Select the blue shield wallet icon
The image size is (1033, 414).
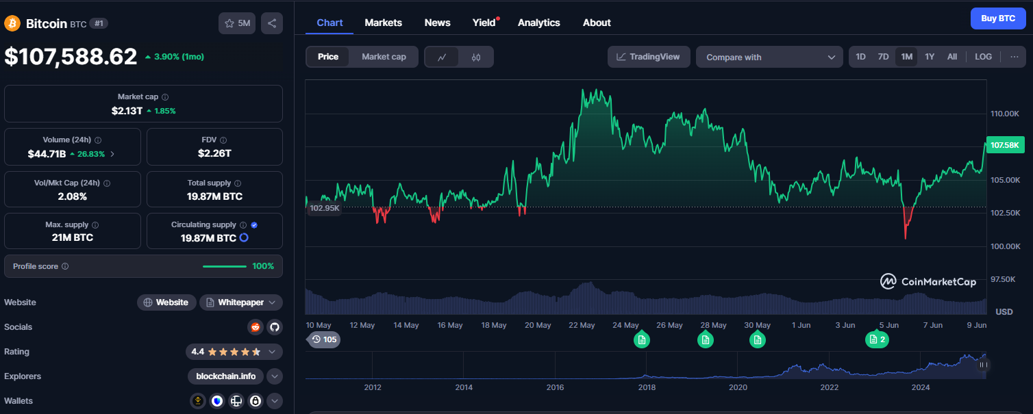[x=217, y=401]
